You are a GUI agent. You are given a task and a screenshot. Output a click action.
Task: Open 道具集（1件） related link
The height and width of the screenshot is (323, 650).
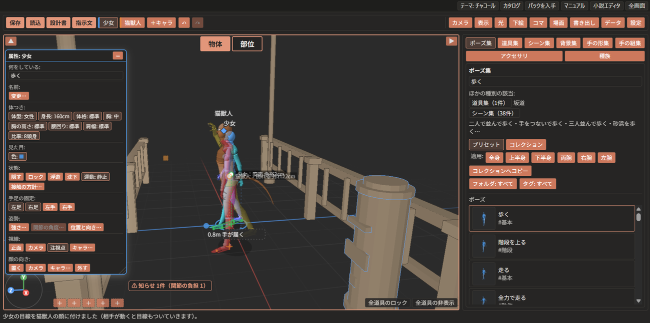pyautogui.click(x=489, y=103)
